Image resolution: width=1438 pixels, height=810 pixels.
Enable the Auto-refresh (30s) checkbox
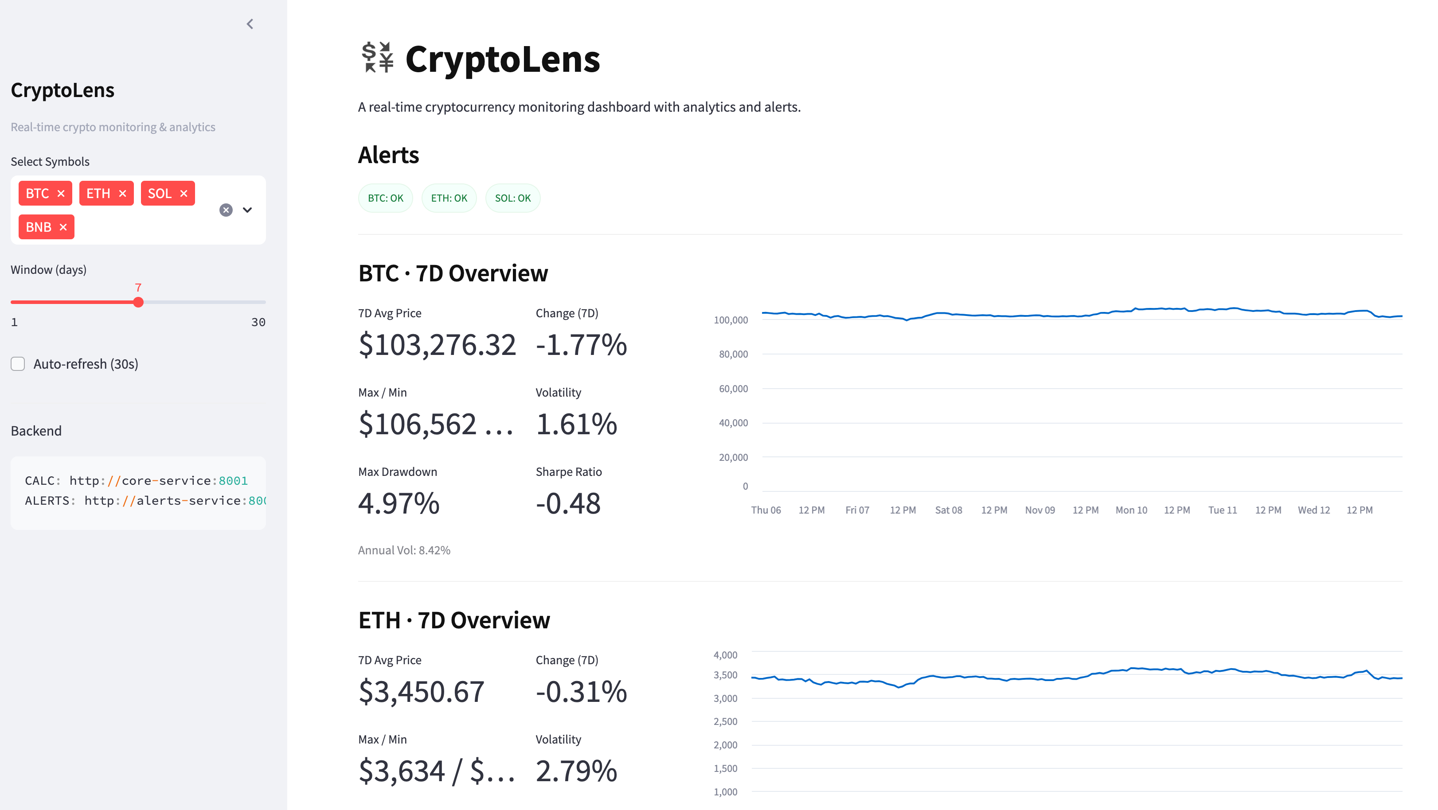click(x=17, y=363)
